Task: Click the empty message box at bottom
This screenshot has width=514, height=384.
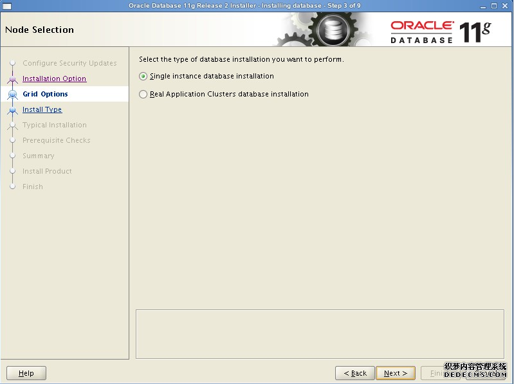Action: click(x=320, y=334)
